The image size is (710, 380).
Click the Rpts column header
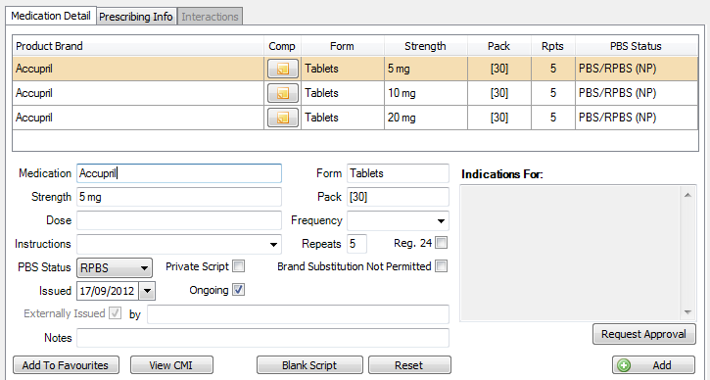tap(553, 46)
